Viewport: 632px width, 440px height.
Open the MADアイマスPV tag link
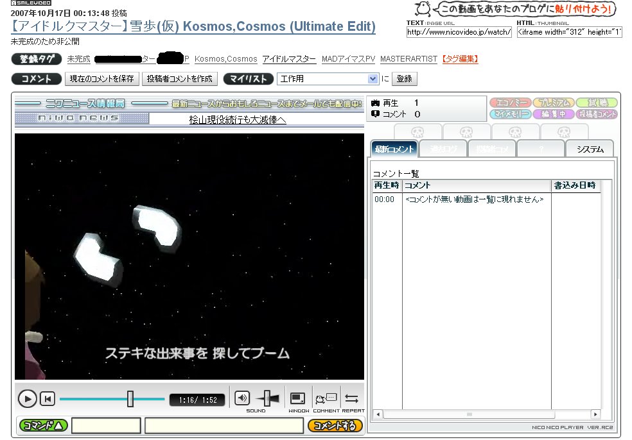348,59
